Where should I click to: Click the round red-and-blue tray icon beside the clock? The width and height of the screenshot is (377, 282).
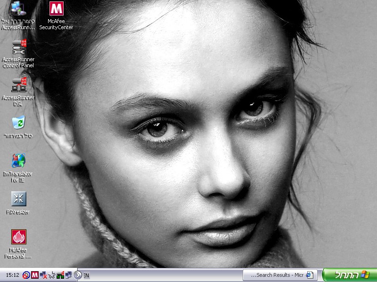(26, 275)
